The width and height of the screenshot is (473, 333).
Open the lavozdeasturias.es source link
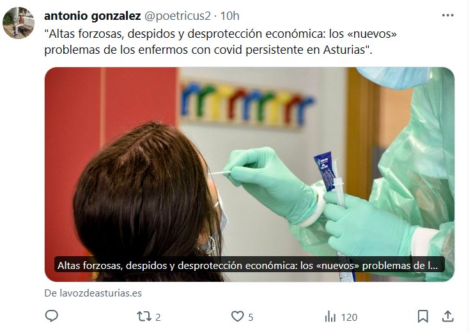[93, 293]
